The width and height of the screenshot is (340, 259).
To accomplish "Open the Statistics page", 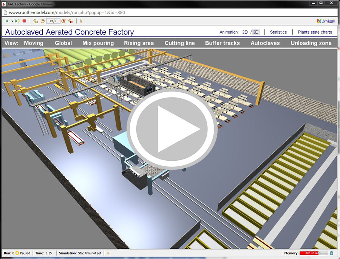I will coord(278,32).
